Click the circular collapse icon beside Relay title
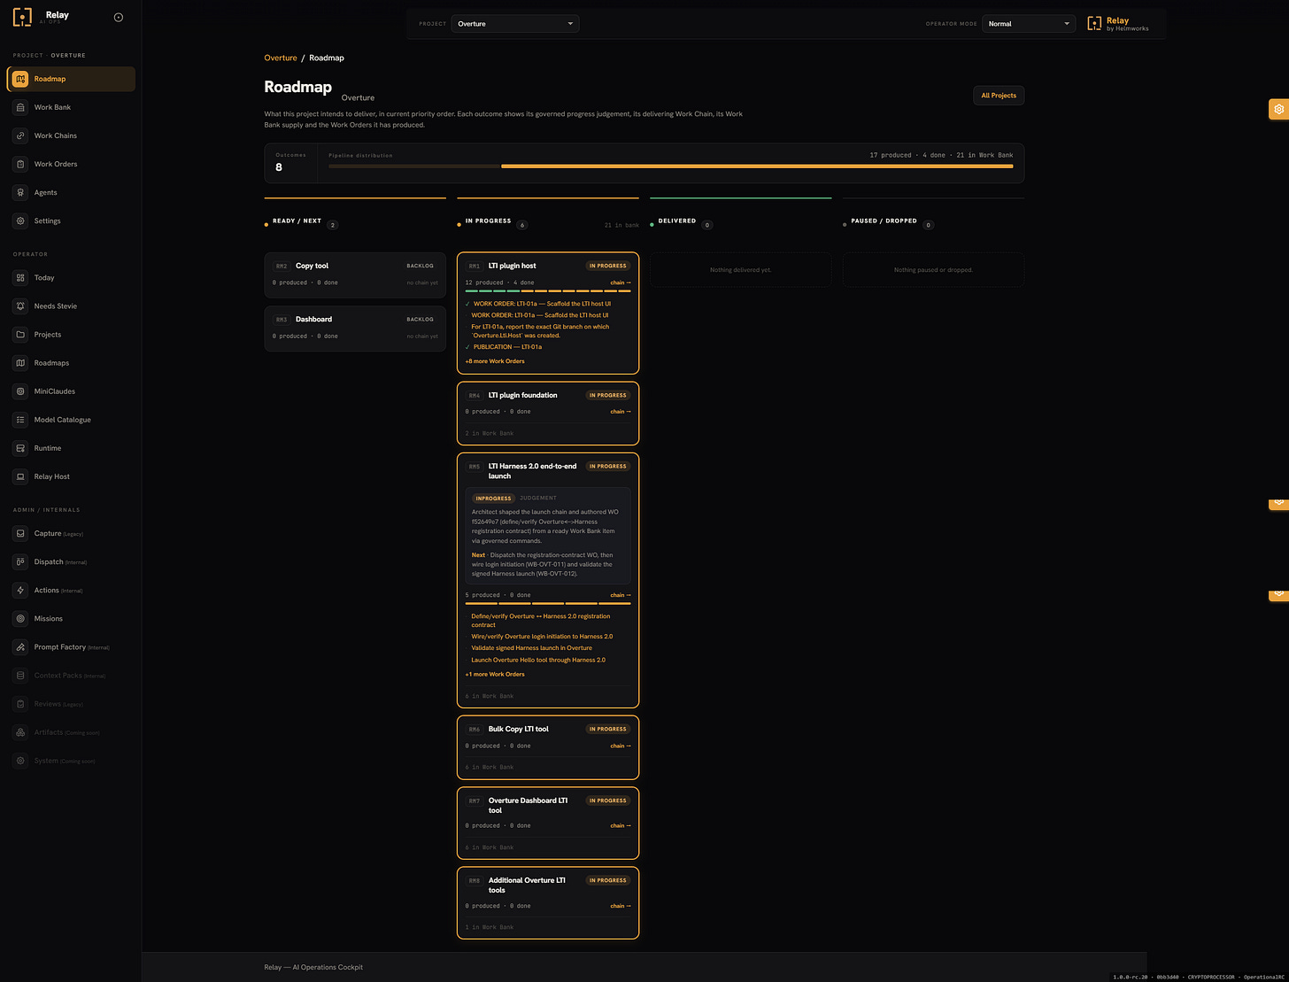The width and height of the screenshot is (1289, 982). pos(119,17)
